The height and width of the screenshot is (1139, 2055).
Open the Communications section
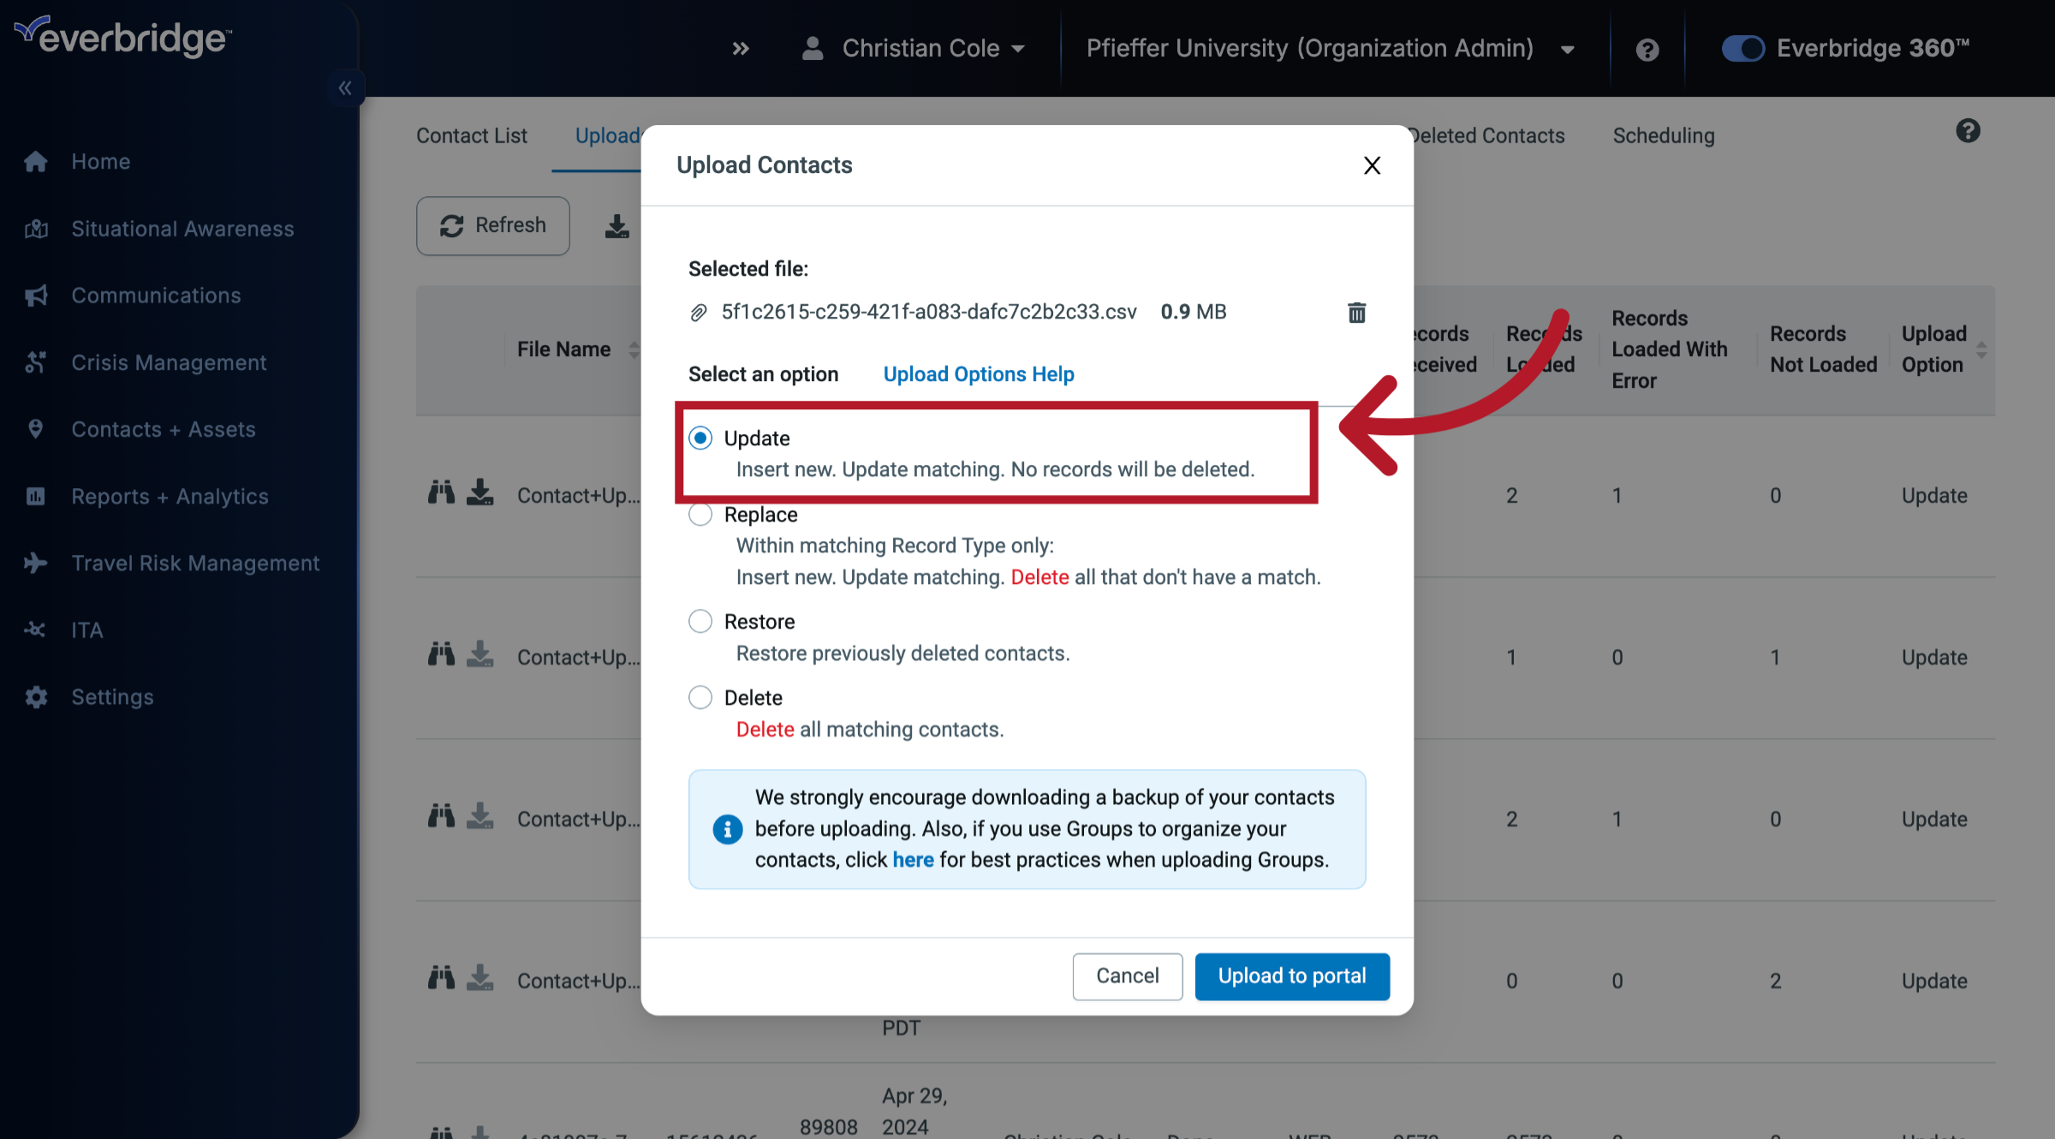155,295
